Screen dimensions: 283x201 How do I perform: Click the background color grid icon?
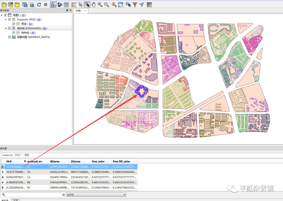[149, 4]
